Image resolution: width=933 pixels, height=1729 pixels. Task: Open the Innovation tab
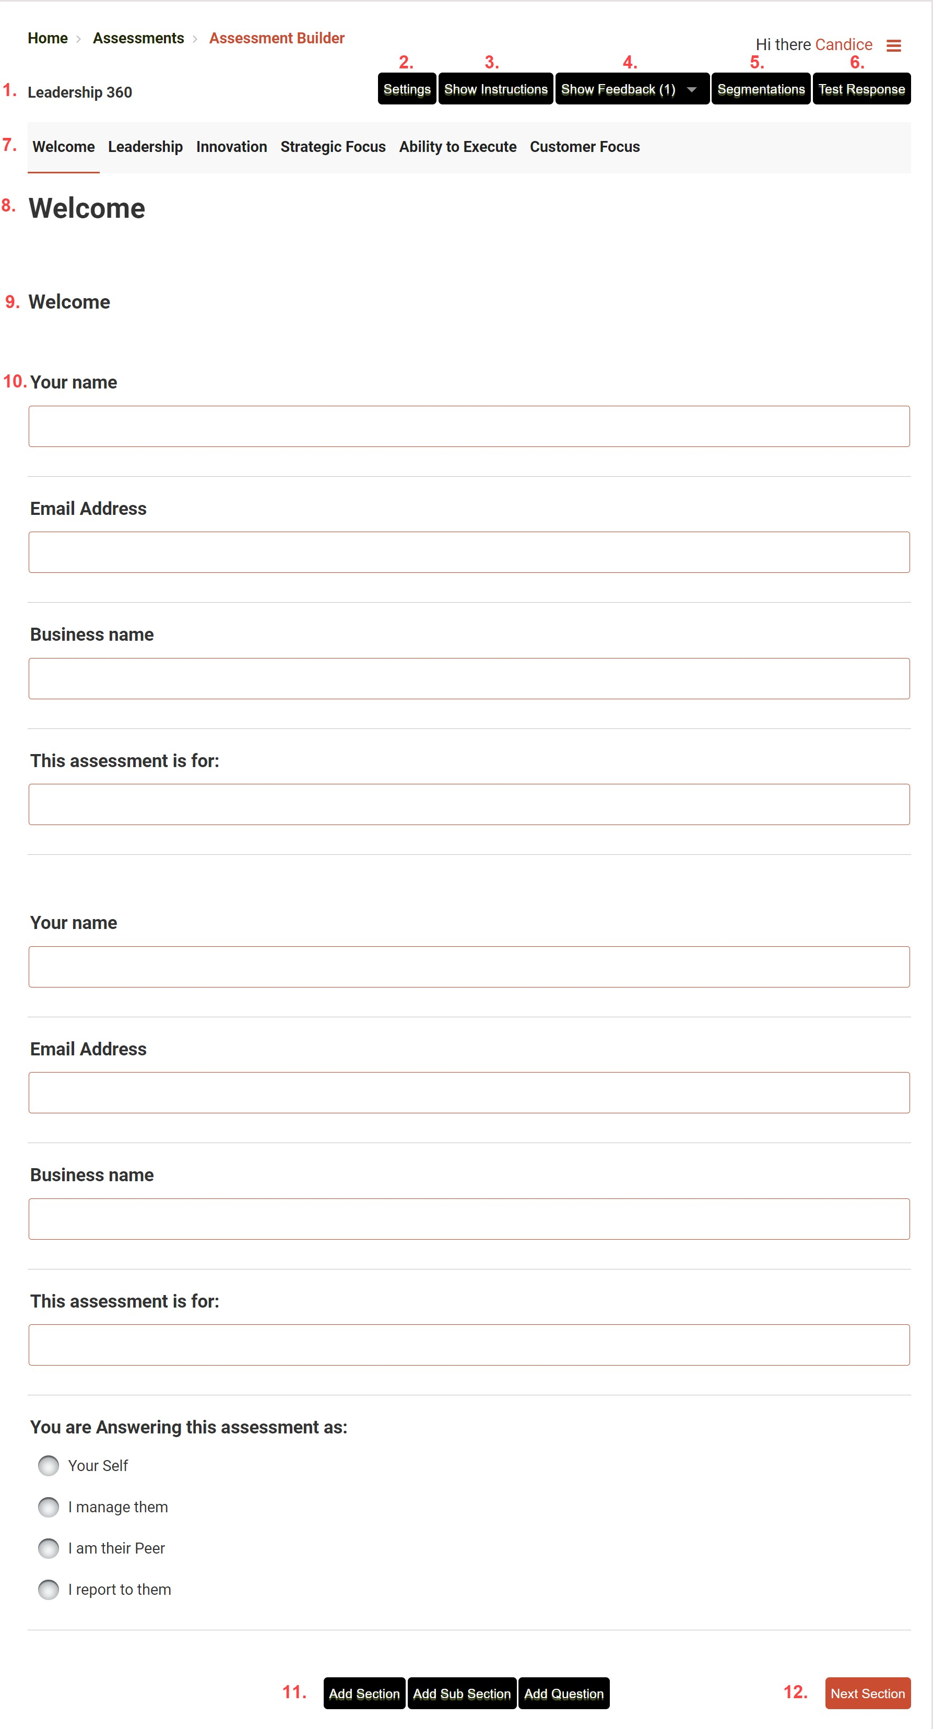click(x=232, y=147)
